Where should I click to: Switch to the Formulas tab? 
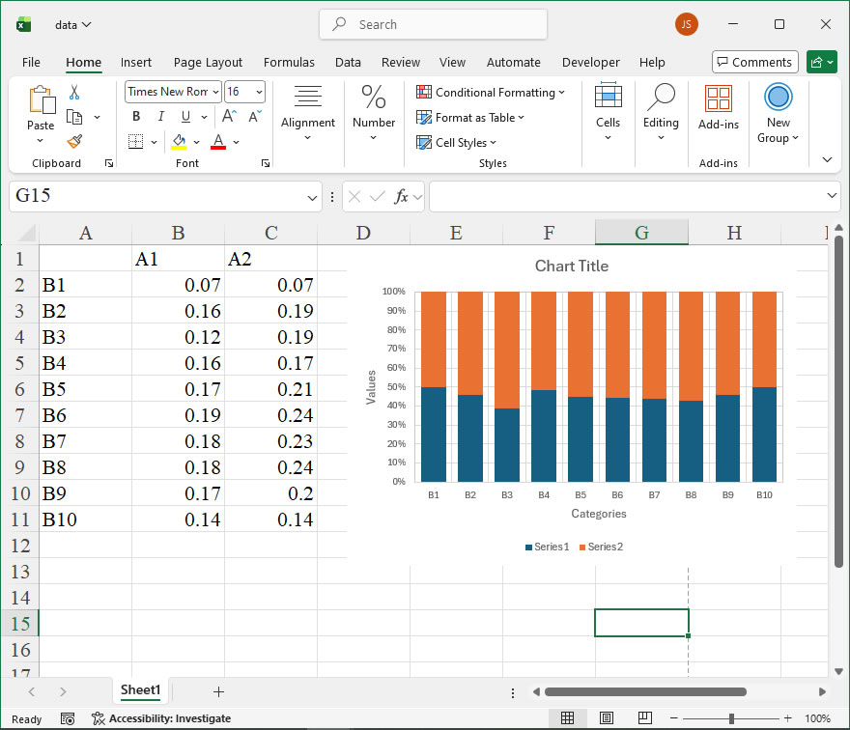pyautogui.click(x=289, y=62)
